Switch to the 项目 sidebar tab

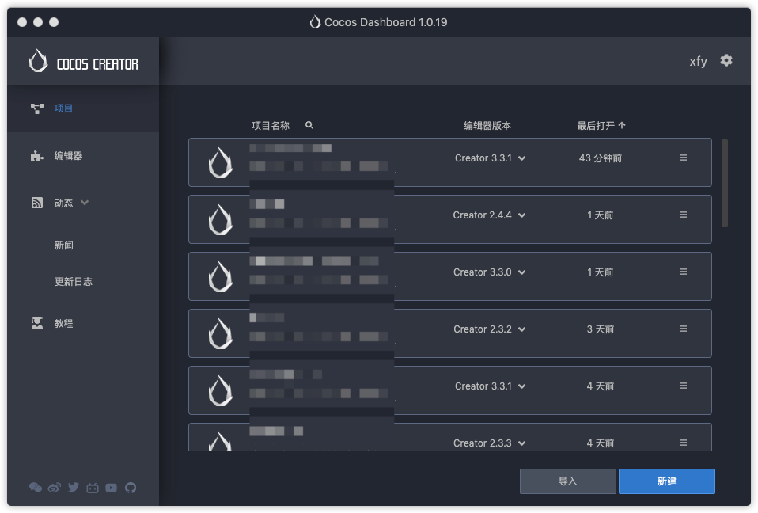click(x=83, y=108)
